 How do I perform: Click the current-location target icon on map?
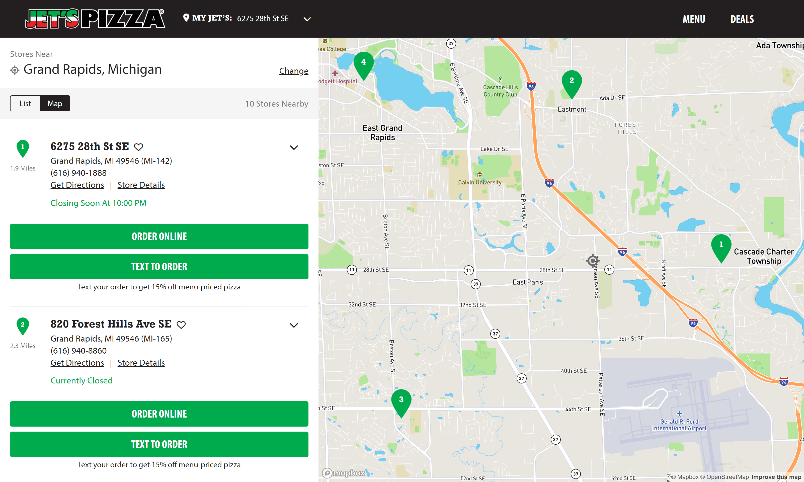click(593, 261)
